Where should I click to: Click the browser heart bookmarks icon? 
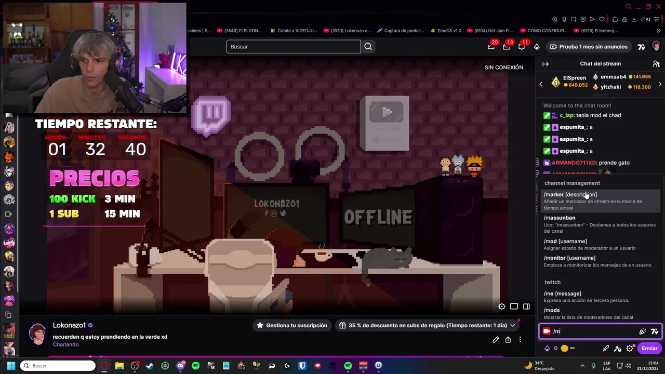[602, 19]
